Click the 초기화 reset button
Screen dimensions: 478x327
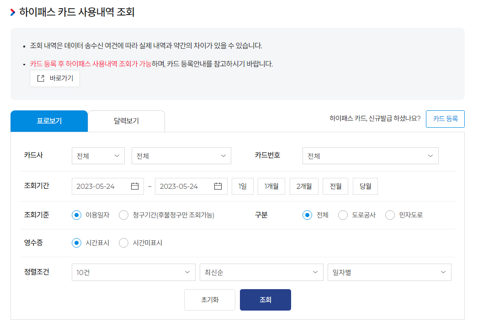(x=209, y=300)
